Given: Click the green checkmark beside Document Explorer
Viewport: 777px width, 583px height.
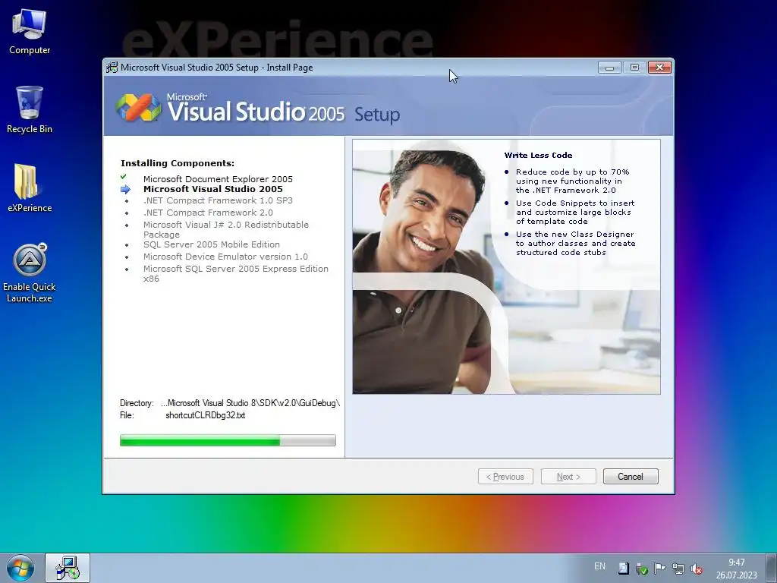Looking at the screenshot, I should (124, 177).
